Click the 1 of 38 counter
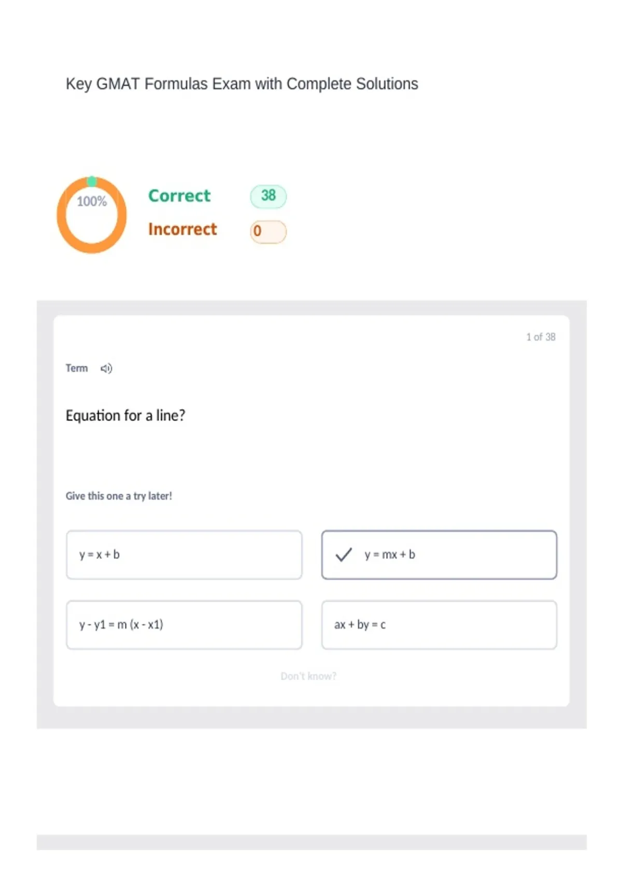The image size is (622, 881). [541, 337]
